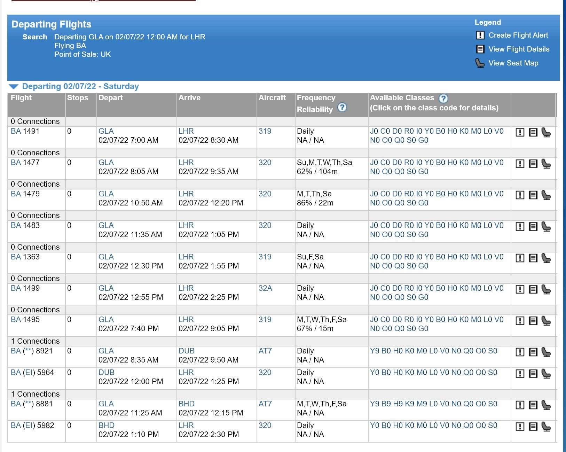
Task: Click the Create Flight Alert legend entry
Action: pos(512,35)
